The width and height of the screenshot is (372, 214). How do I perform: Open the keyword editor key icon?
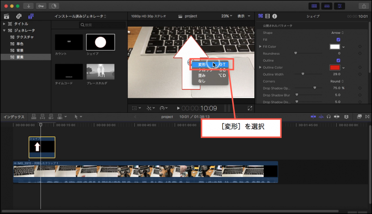(x=41, y=6)
